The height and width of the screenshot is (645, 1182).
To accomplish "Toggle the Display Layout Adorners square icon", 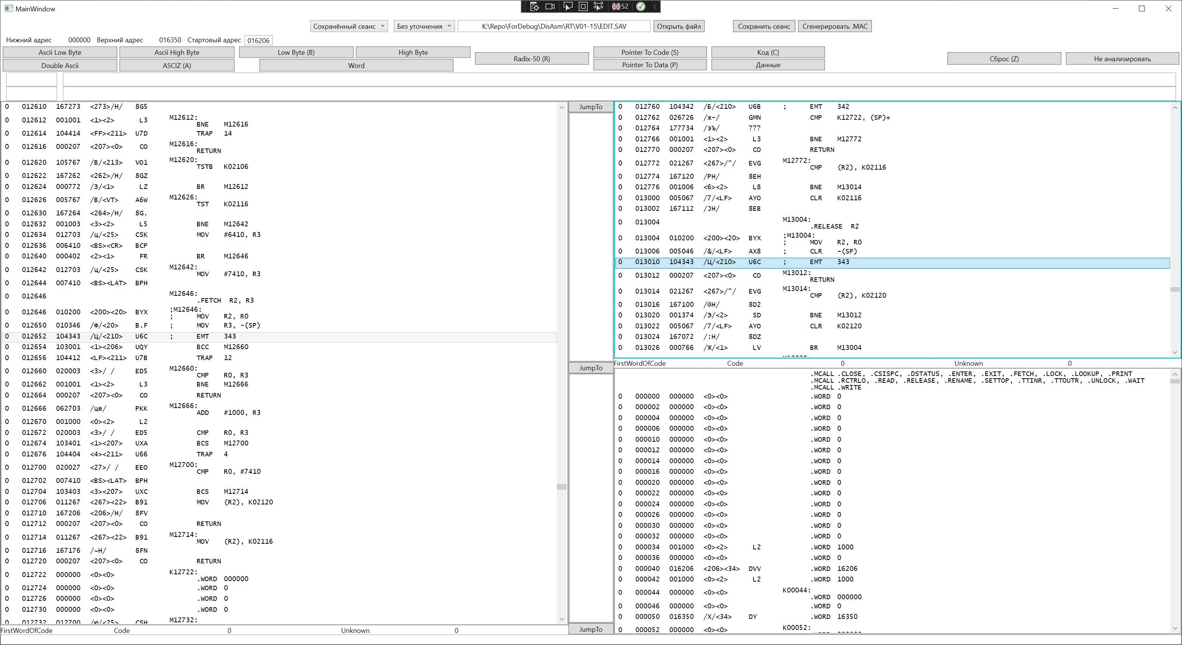I will 583,6.
